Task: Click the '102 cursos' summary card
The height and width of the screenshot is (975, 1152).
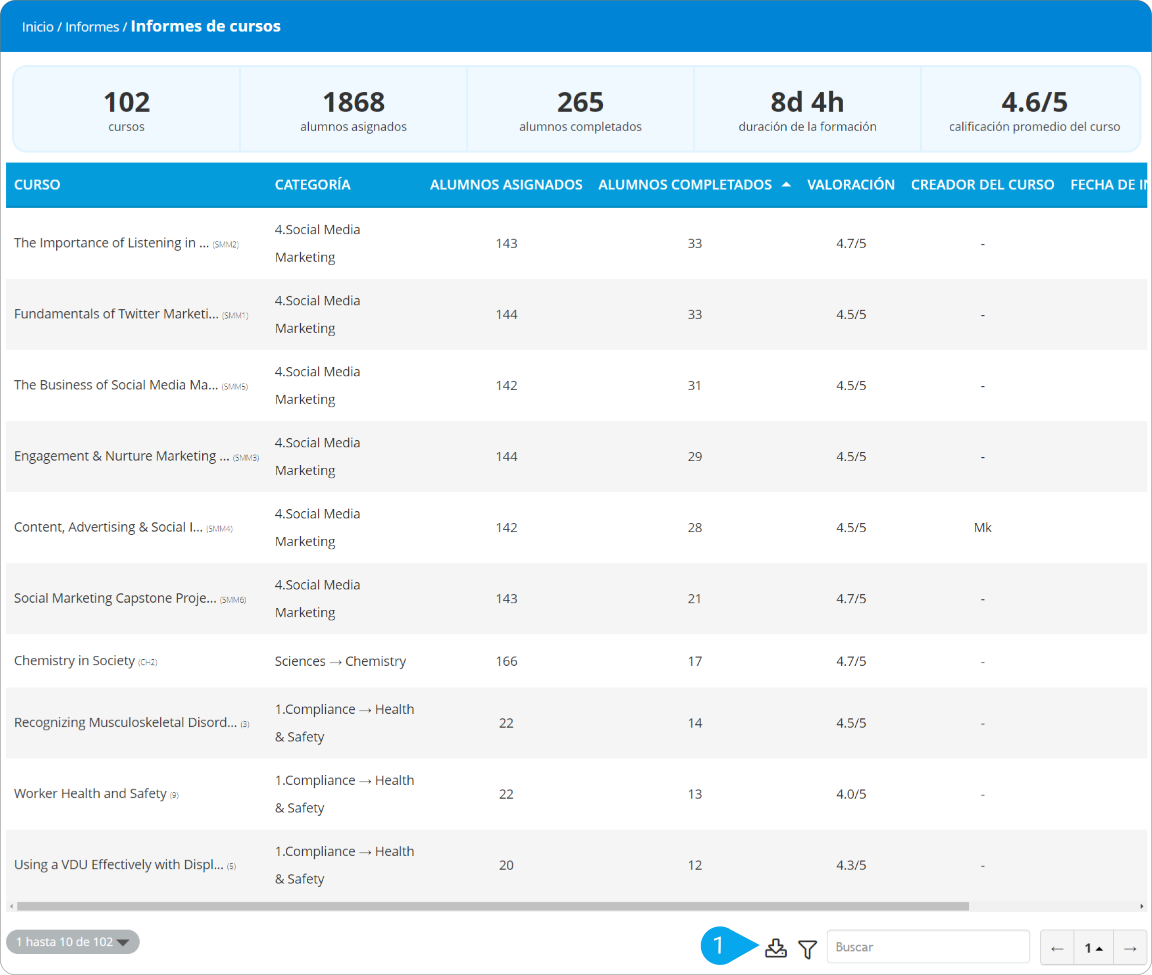Action: coord(126,110)
